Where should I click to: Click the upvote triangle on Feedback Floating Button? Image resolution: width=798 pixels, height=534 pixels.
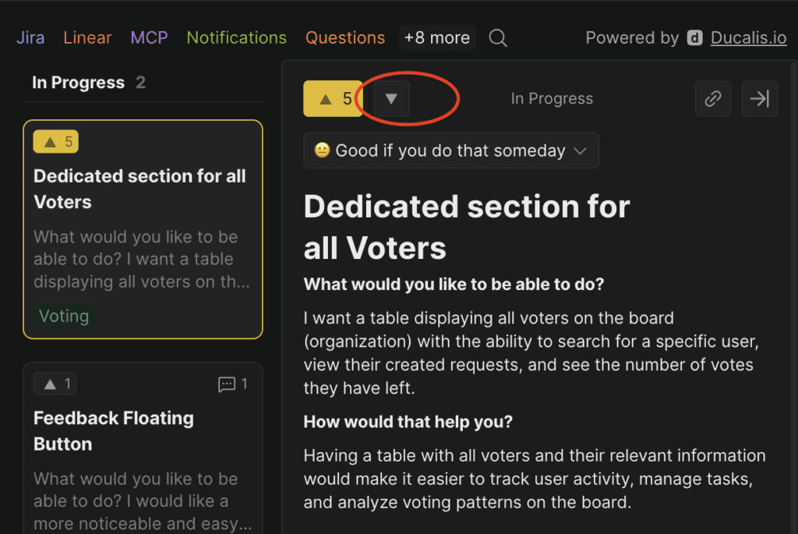tap(55, 384)
